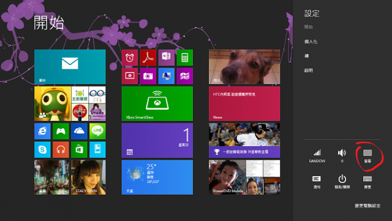Viewport: 392px width, 221px height.
Task: Select 個人化 in the Settings panel
Action: click(x=311, y=42)
